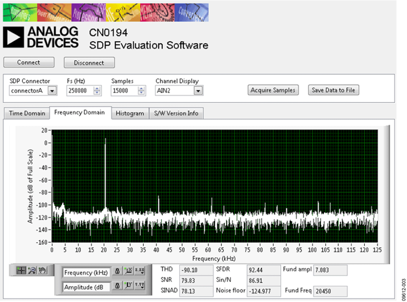Click the Y-axis autoscale once icon

point(128,285)
